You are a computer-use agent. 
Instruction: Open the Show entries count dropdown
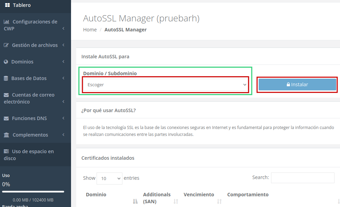pyautogui.click(x=109, y=178)
